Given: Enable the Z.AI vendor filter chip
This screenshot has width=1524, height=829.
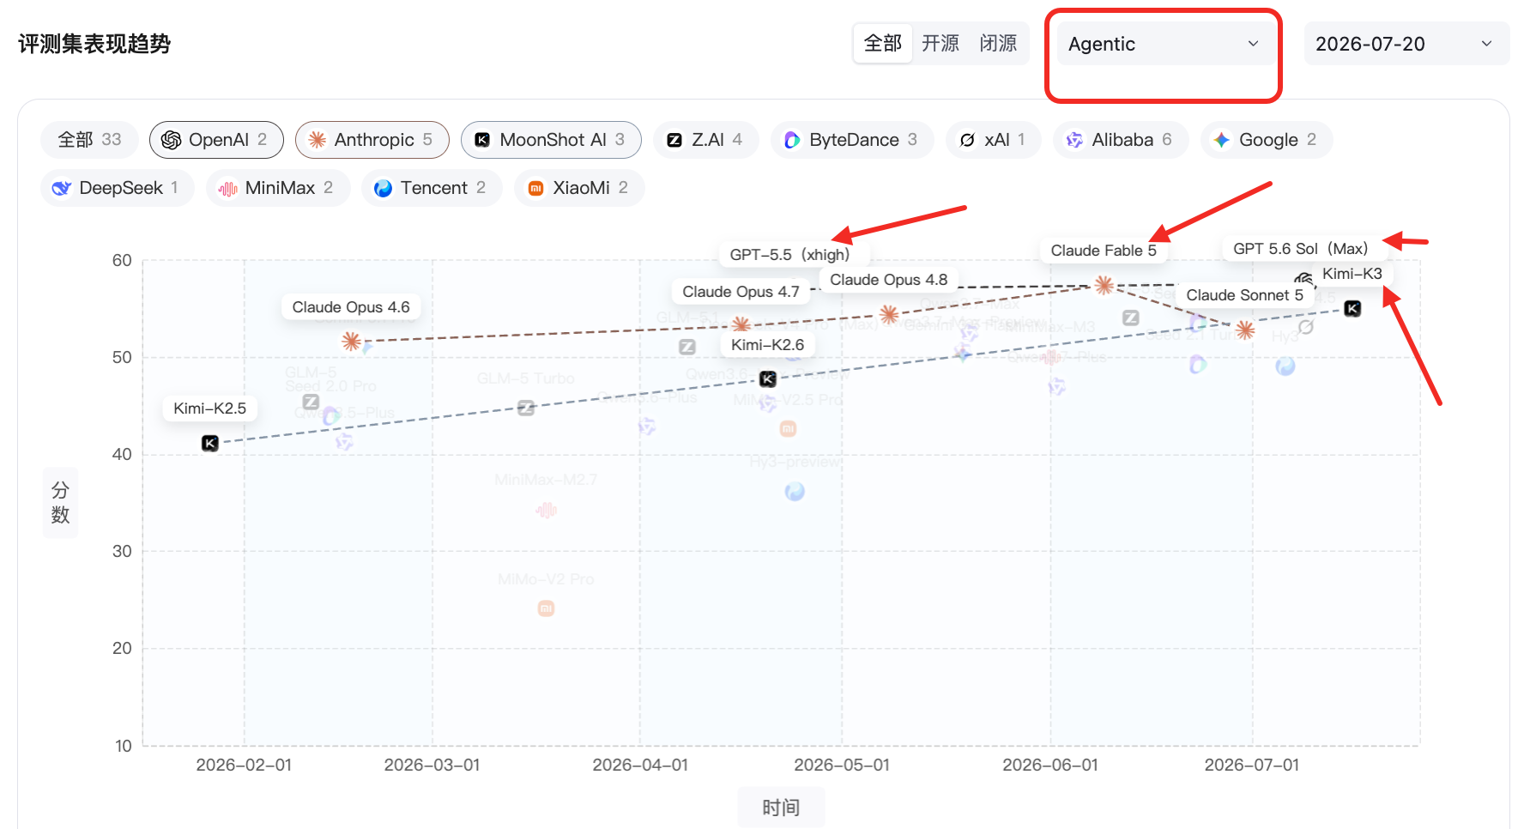Looking at the screenshot, I should click(705, 140).
